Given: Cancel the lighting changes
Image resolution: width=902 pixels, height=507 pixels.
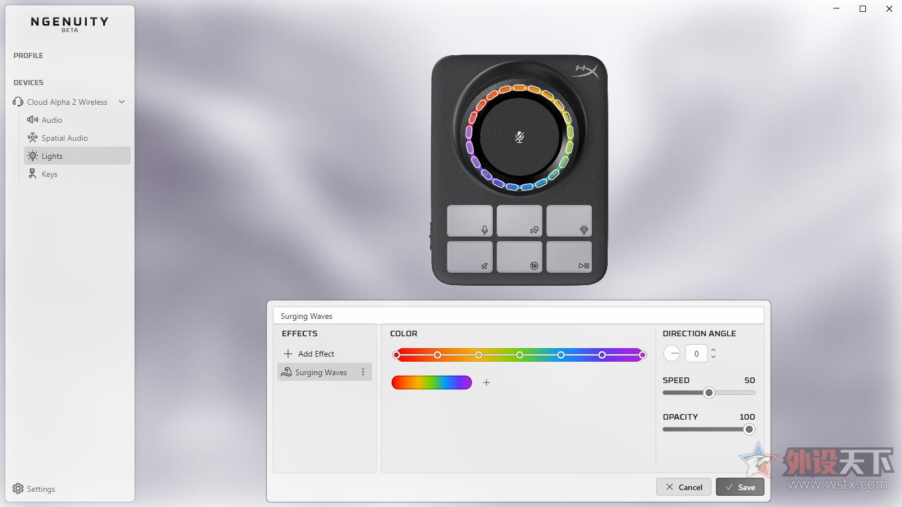Looking at the screenshot, I should [684, 487].
